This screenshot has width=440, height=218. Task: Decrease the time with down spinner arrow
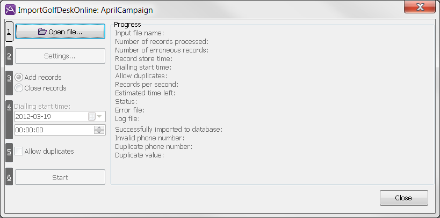99,132
